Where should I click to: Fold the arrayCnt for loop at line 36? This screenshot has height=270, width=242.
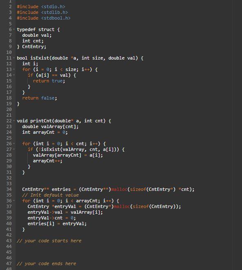pyautogui.click(x=14, y=201)
